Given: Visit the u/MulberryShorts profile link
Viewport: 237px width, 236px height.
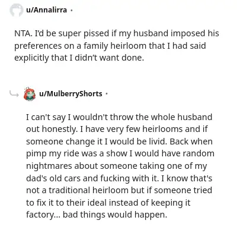Looking at the screenshot, I should pos(71,93).
